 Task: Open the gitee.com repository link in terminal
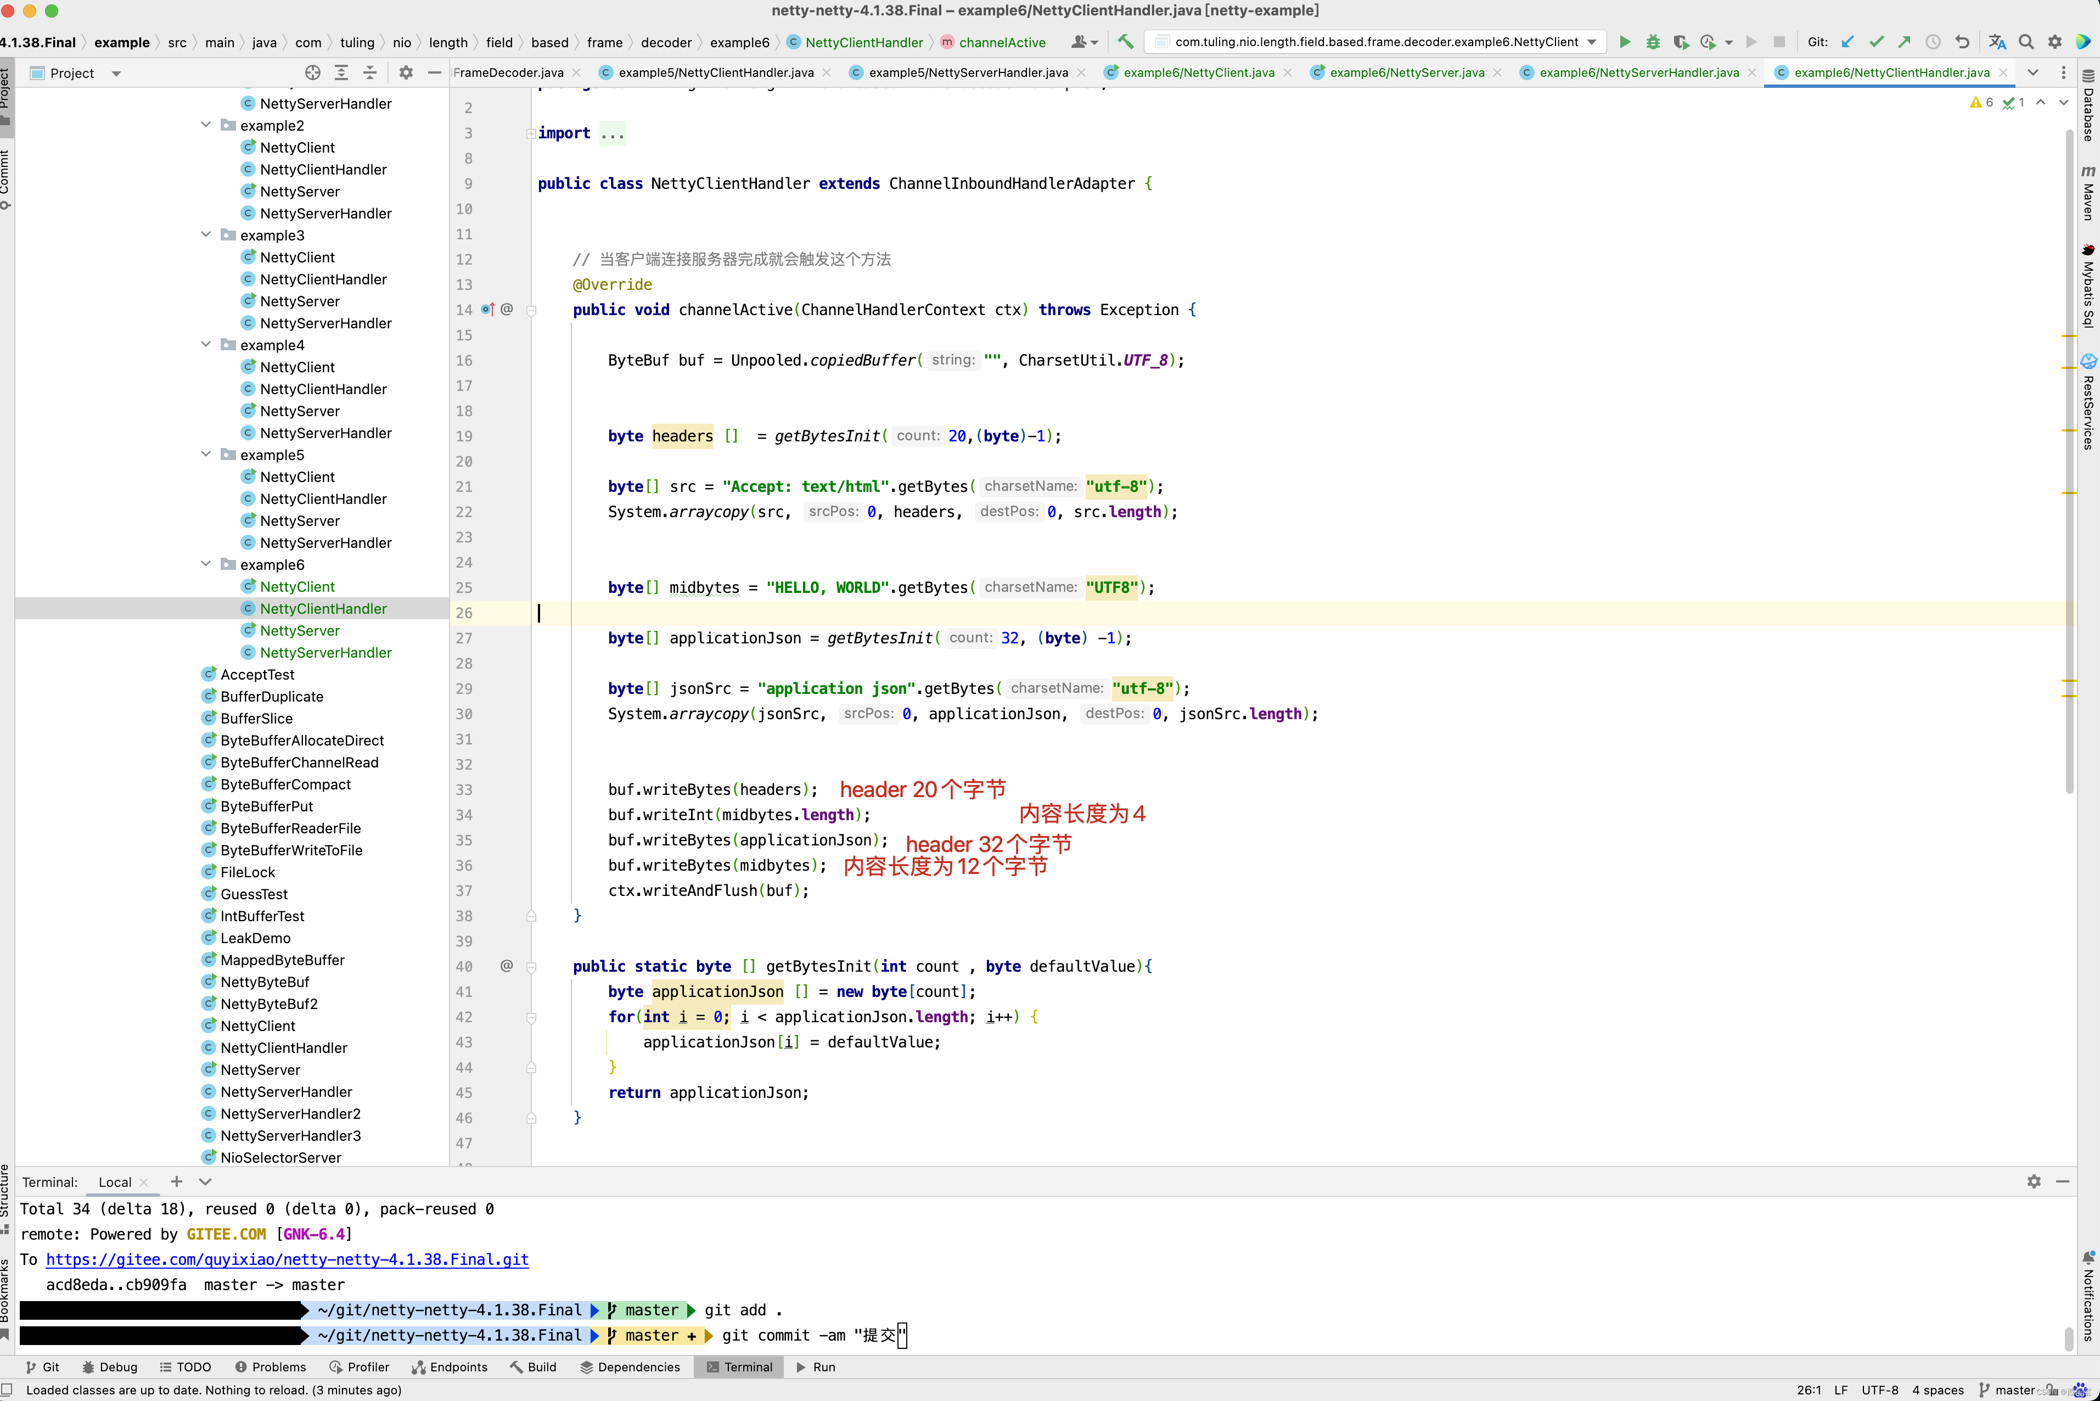click(287, 1259)
